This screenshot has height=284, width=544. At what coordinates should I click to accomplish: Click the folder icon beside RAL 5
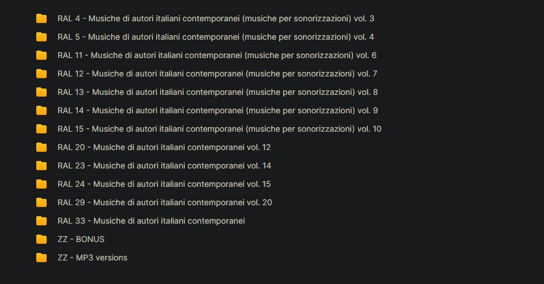tap(41, 37)
